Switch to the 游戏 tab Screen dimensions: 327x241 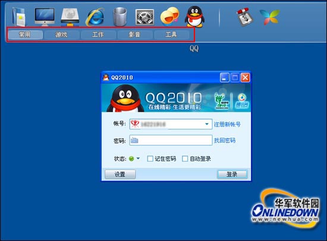[x=62, y=34]
